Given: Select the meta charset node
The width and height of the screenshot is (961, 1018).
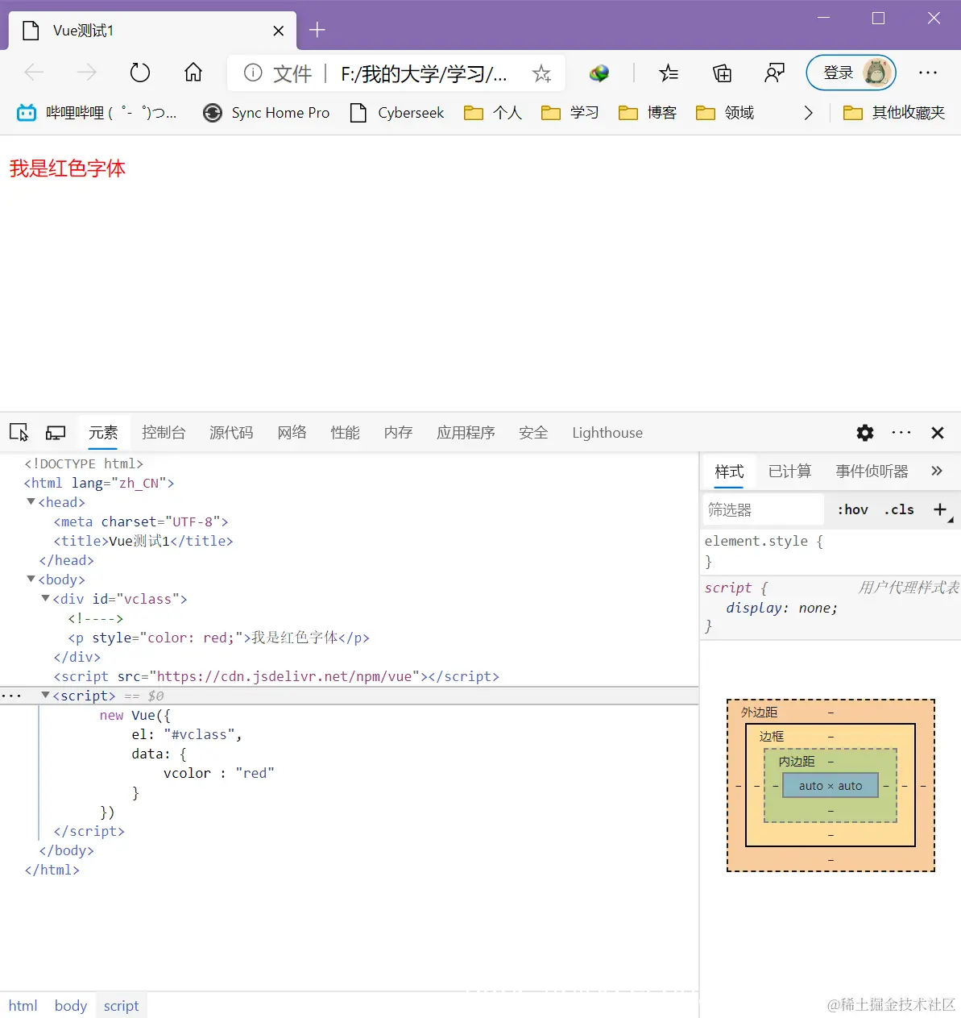Looking at the screenshot, I should [141, 521].
